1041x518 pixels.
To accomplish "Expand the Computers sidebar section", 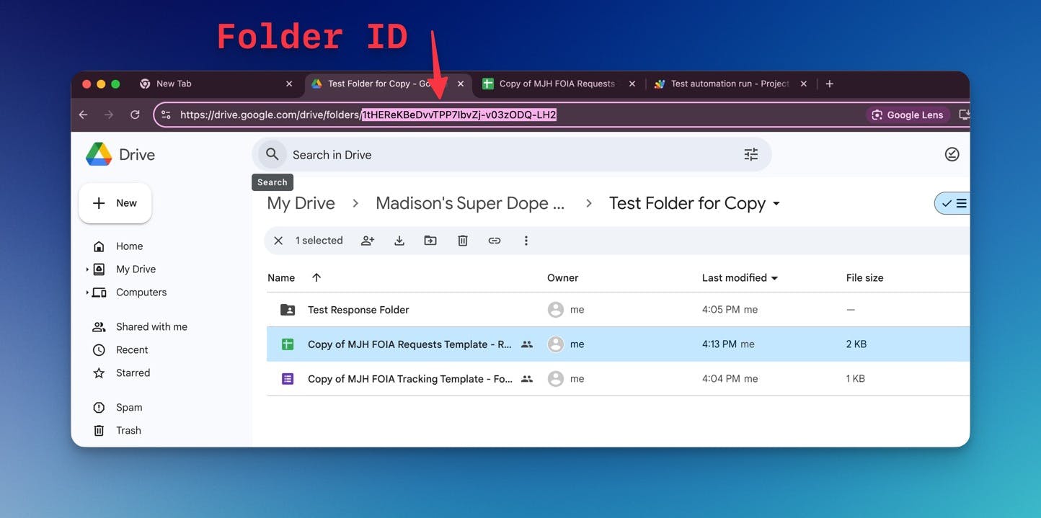I will (87, 292).
